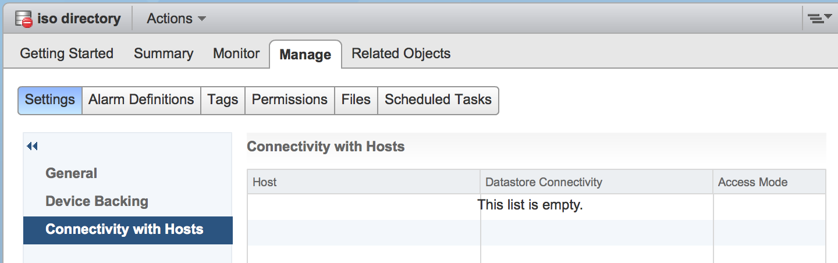Open Alarm Definitions section
838x263 pixels.
click(x=141, y=100)
